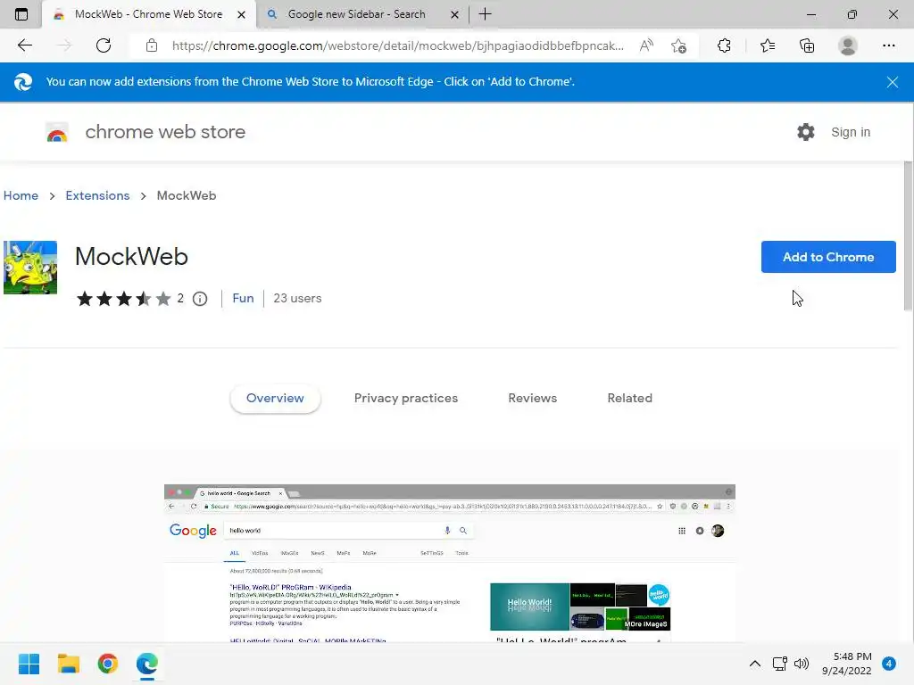Open the Reviews tab
The height and width of the screenshot is (685, 914).
(x=533, y=399)
